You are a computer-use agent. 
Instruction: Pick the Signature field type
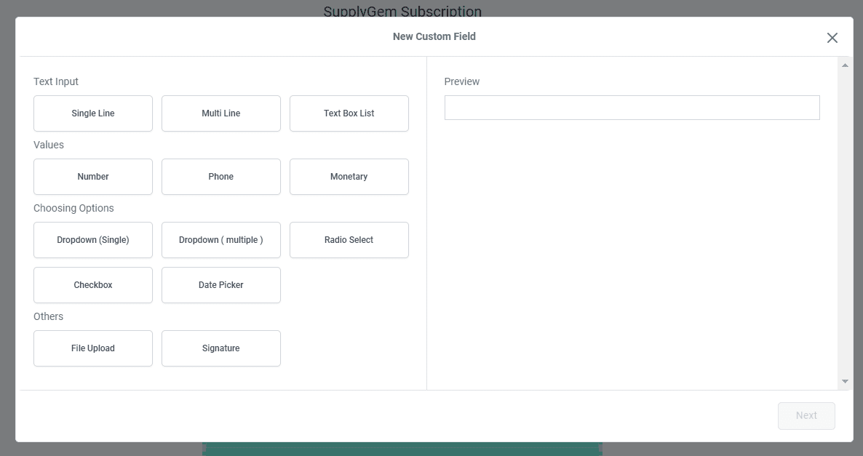(x=220, y=348)
